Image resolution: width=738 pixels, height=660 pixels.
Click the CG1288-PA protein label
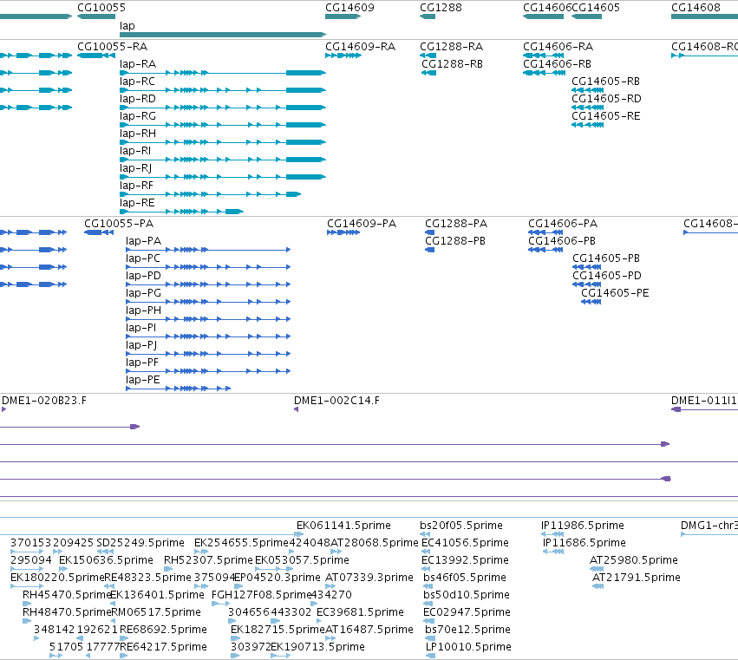pyautogui.click(x=456, y=224)
